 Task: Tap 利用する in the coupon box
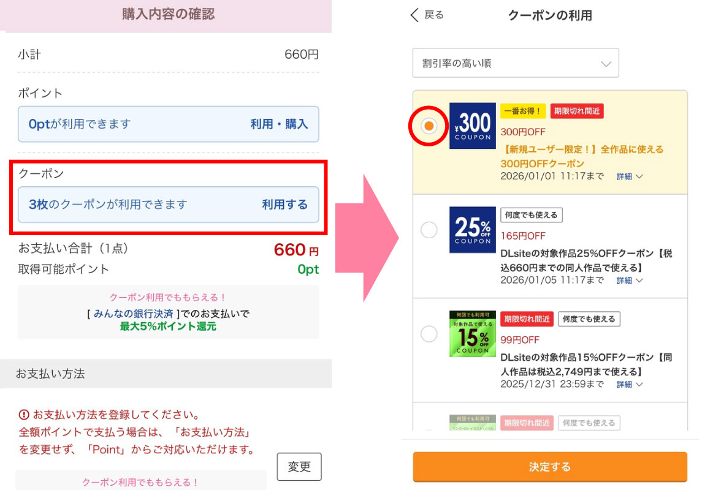coord(284,205)
